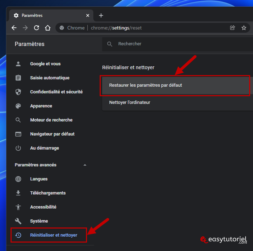Click the search magnifier icon in settings
Viewport: 253px width, 251px height.
pos(110,44)
